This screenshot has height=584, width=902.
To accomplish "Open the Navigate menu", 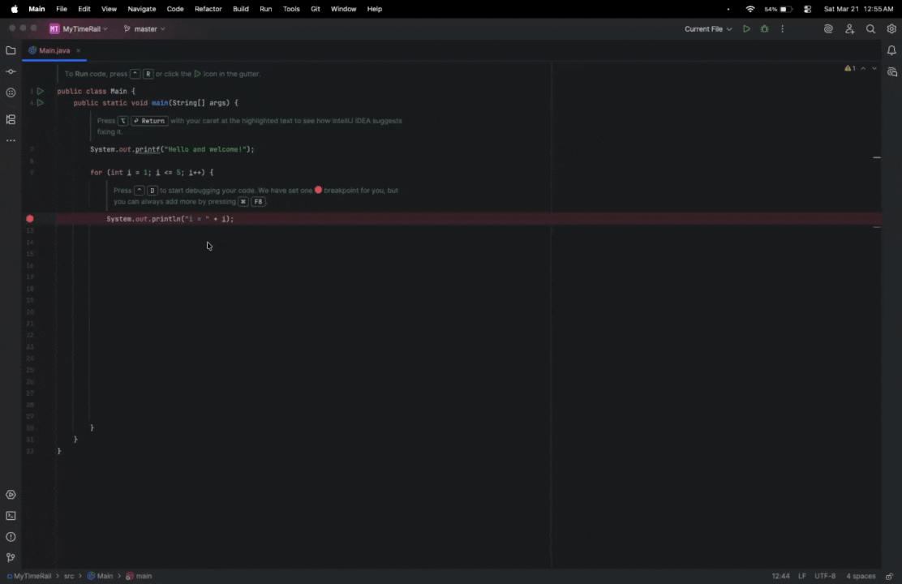I will (141, 9).
